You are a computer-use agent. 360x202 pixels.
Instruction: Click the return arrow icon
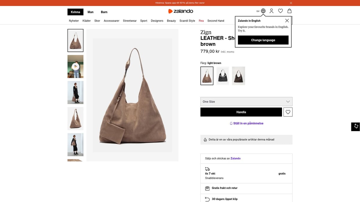coord(207,199)
